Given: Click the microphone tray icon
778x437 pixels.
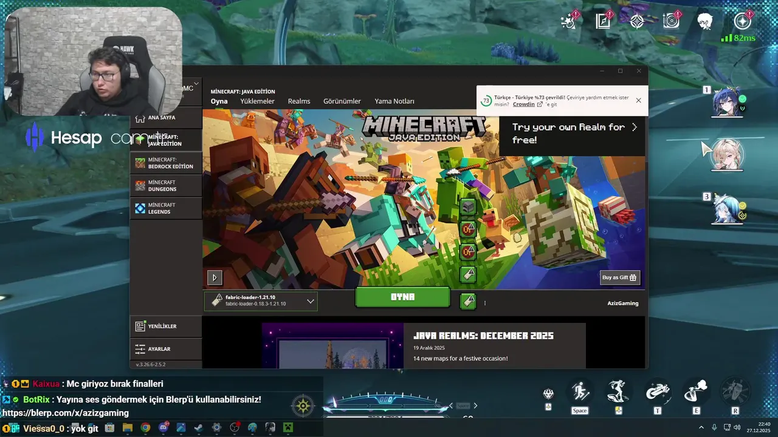Looking at the screenshot, I should (714, 428).
